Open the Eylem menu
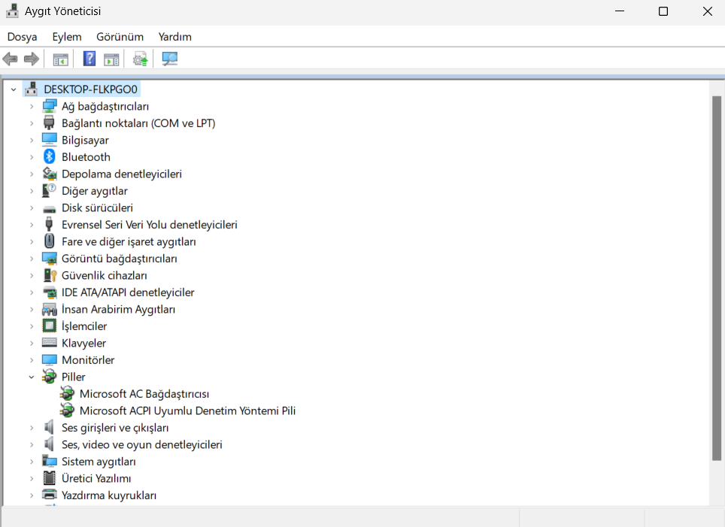Image resolution: width=725 pixels, height=527 pixels. tap(67, 37)
